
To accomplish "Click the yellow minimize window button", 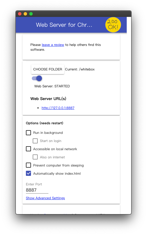I will tap(25, 14).
